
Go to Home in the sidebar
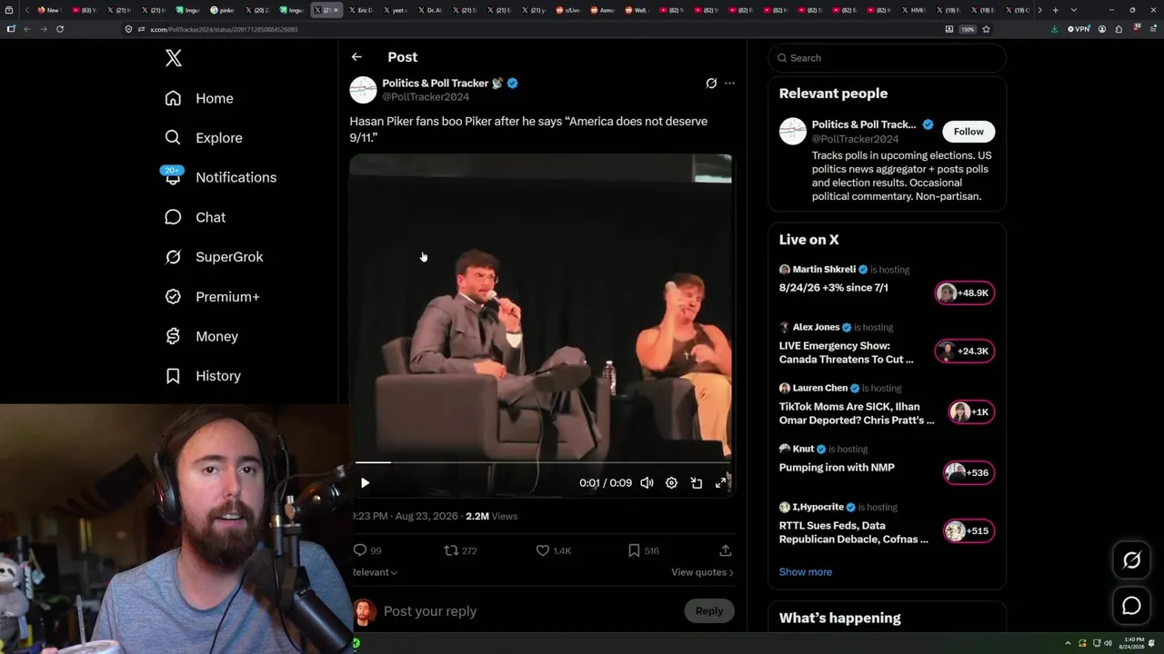[199, 98]
